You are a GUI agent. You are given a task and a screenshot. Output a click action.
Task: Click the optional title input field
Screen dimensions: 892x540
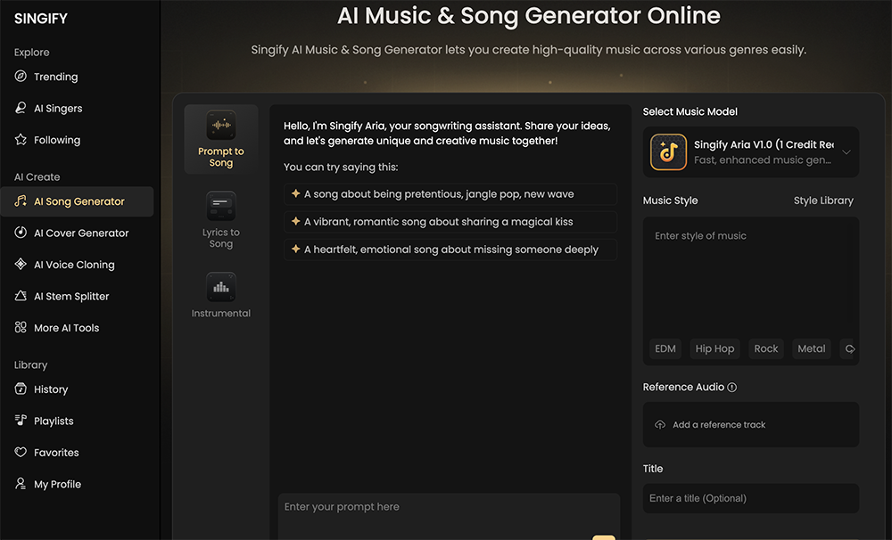(x=751, y=498)
